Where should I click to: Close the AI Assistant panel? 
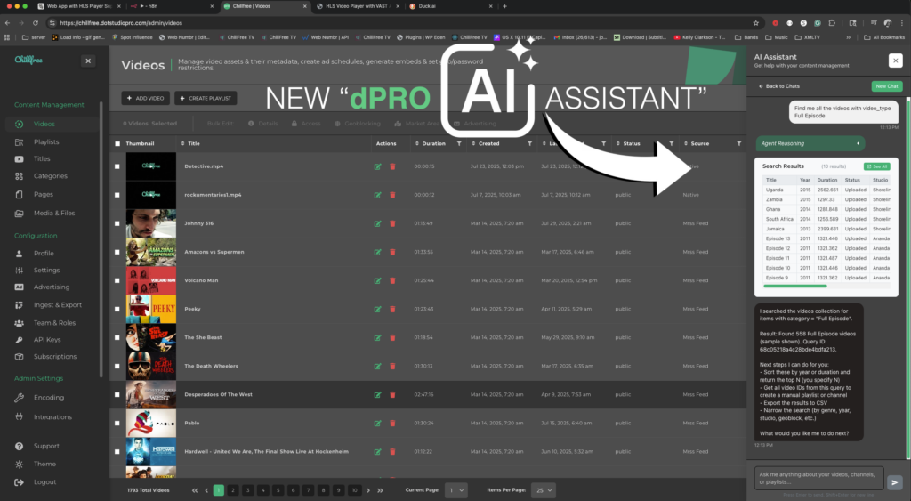(895, 60)
